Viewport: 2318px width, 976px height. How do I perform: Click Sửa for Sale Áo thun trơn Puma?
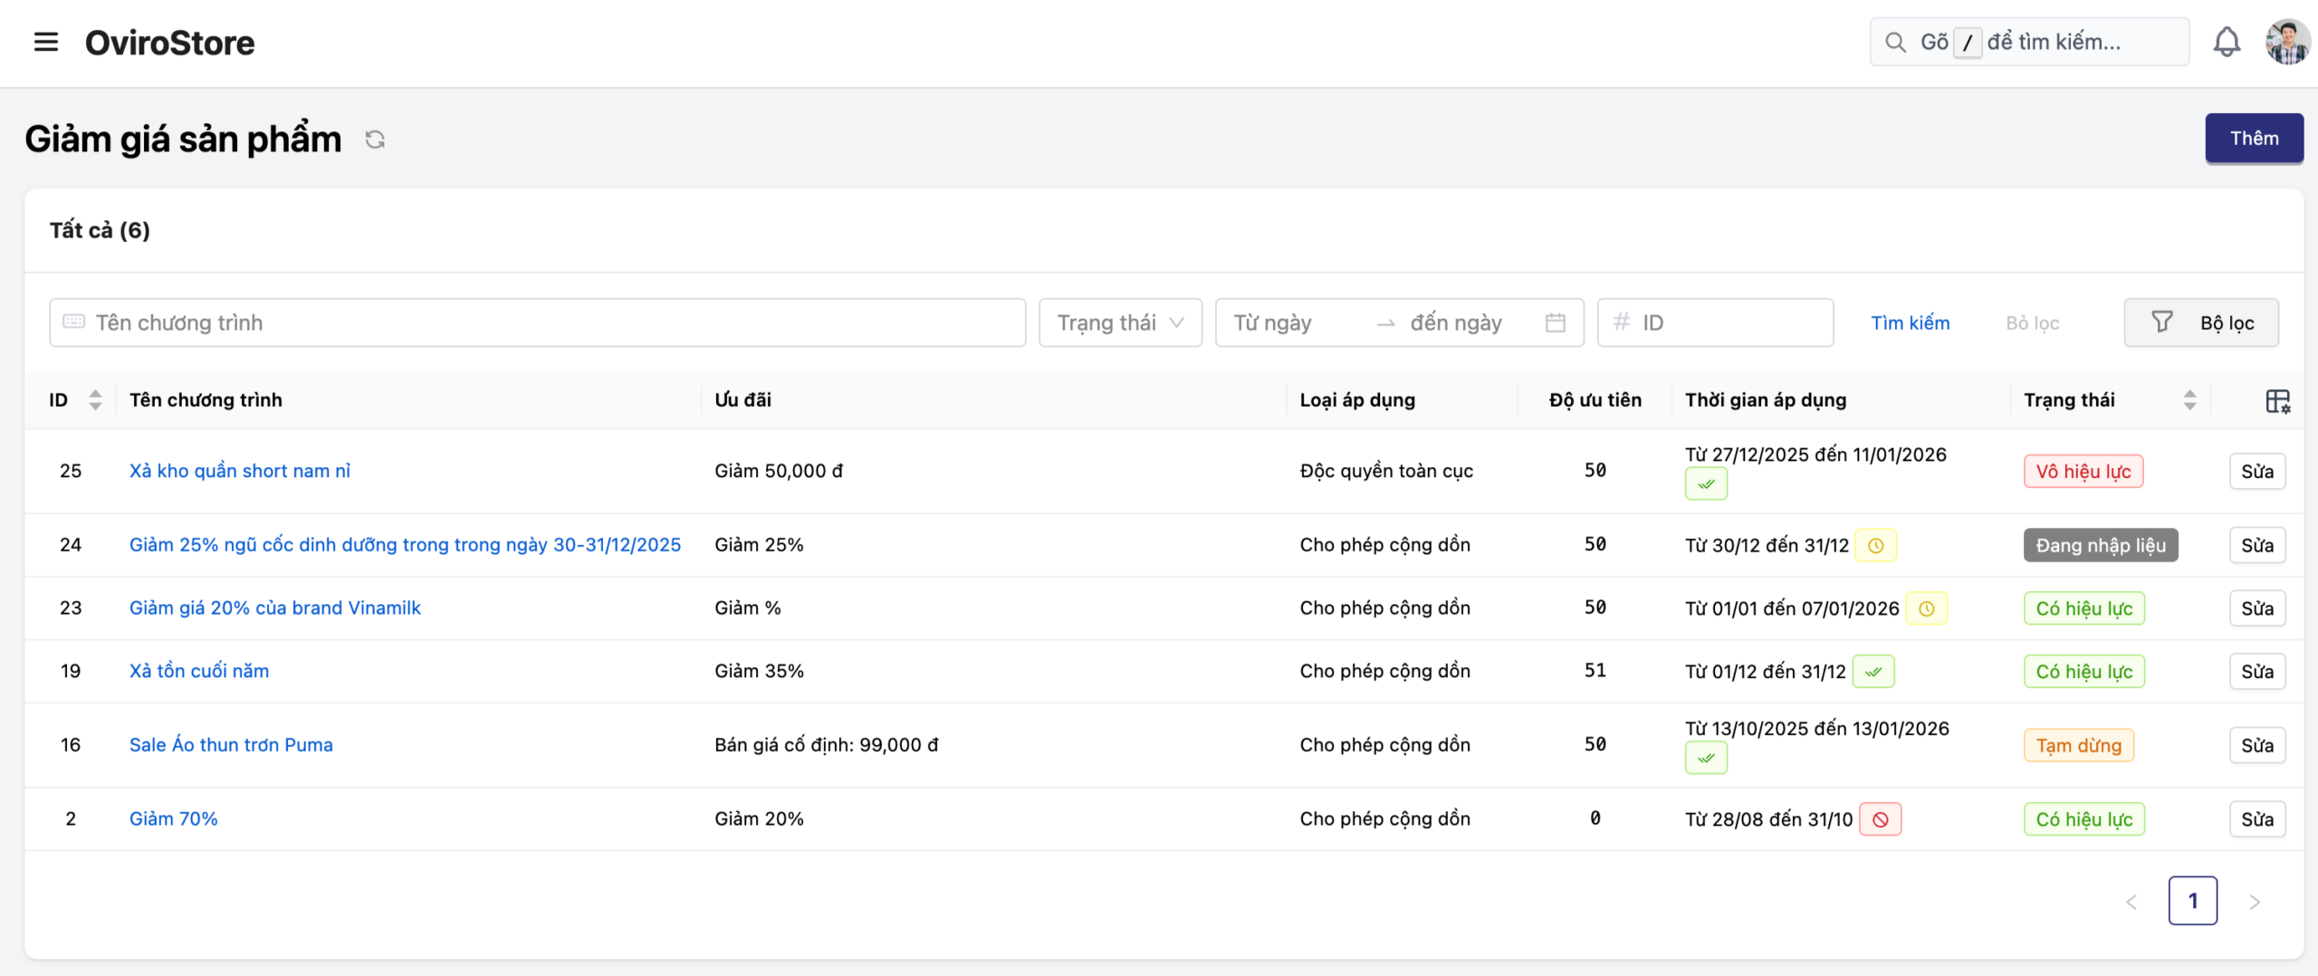(2256, 746)
